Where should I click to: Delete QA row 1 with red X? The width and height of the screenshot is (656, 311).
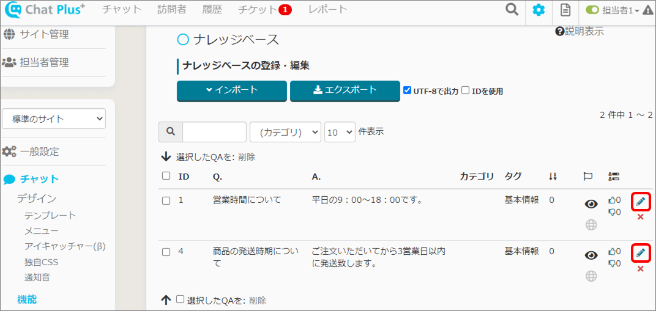[640, 217]
